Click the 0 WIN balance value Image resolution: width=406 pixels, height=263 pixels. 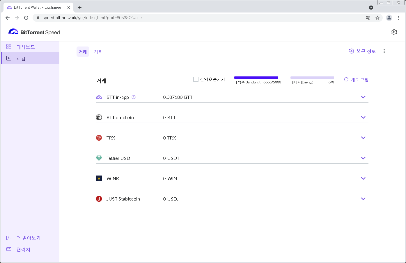(x=170, y=178)
